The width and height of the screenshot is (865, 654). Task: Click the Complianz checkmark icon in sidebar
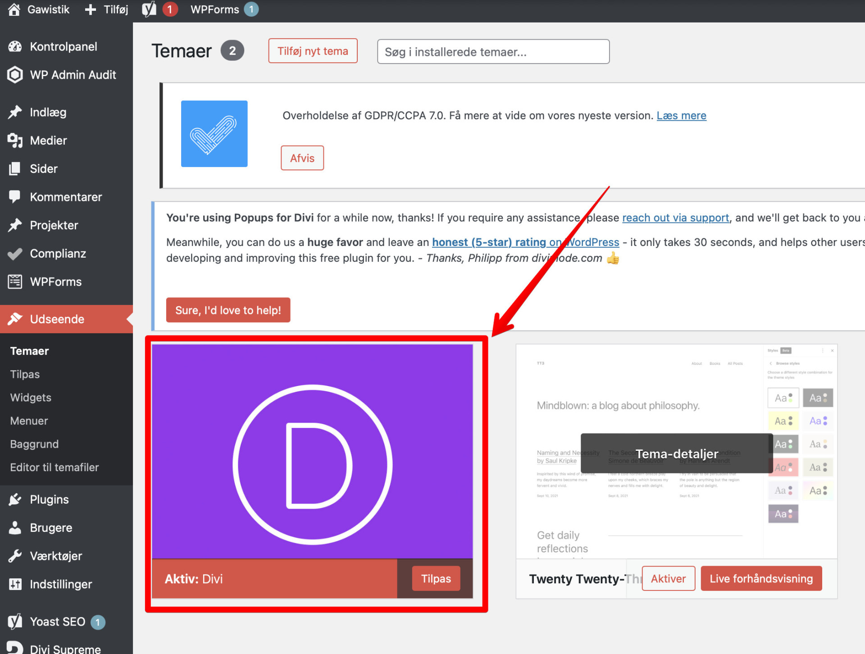click(x=15, y=254)
